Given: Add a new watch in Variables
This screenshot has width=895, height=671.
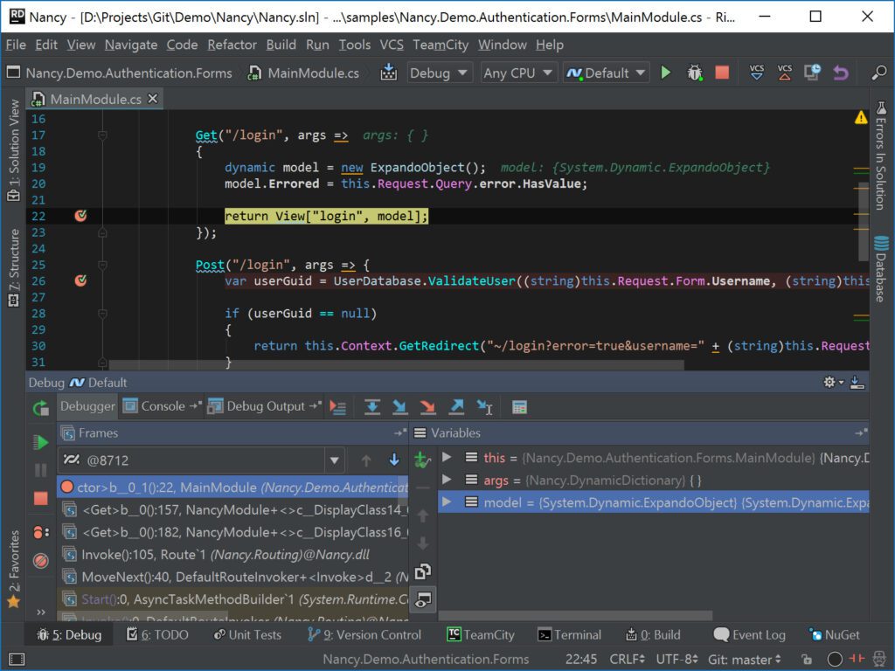Looking at the screenshot, I should [x=422, y=460].
